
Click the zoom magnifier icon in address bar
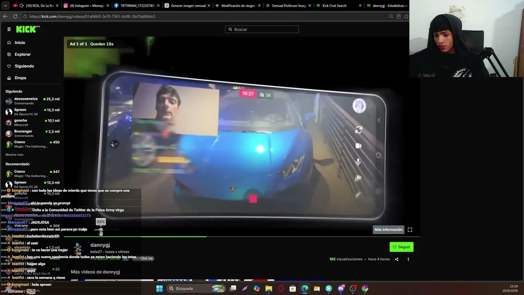click(391, 16)
